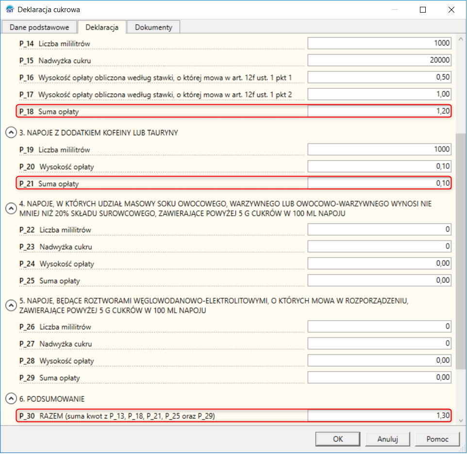Click the scrollbar down arrow
Viewport: 467px width, 454px height.
click(461, 420)
